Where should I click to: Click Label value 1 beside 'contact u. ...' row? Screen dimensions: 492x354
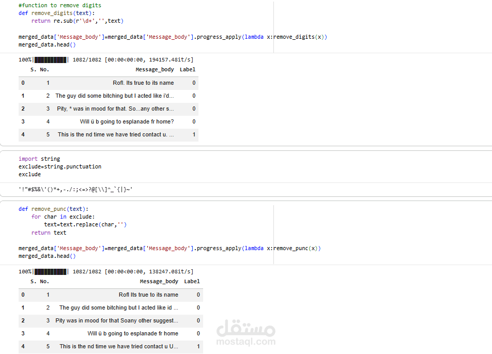point(194,134)
